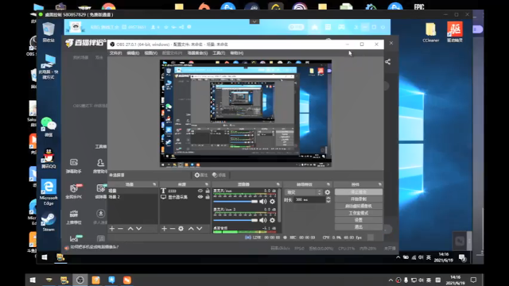Move scene up in Scenes list

(130, 229)
